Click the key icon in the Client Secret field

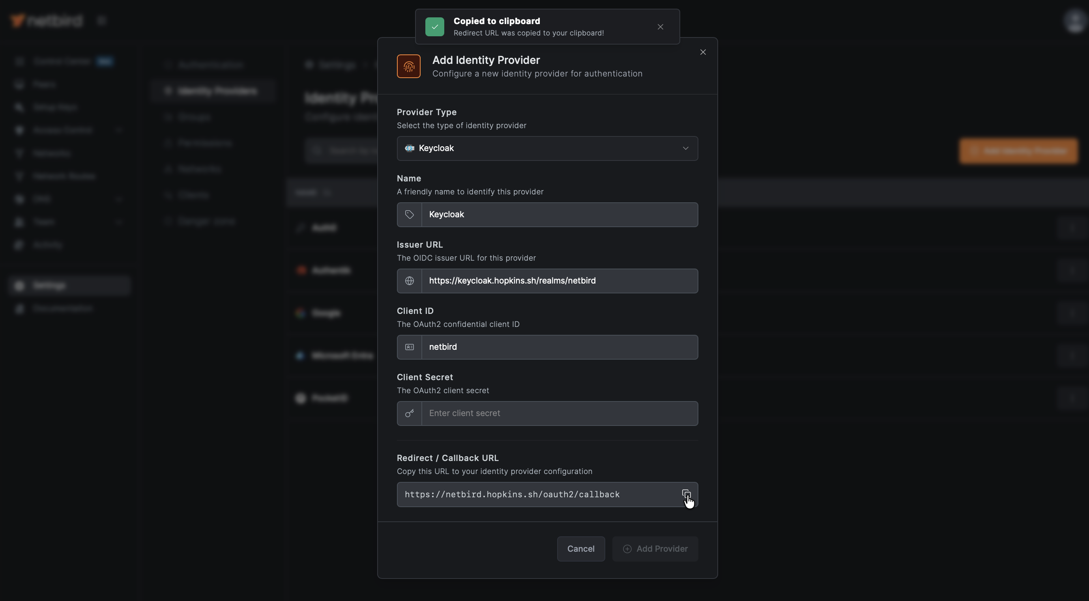[x=409, y=413]
